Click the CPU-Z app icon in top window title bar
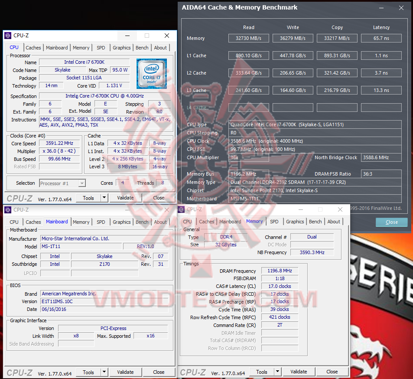Image resolution: width=413 pixels, height=379 pixels. (8, 35)
